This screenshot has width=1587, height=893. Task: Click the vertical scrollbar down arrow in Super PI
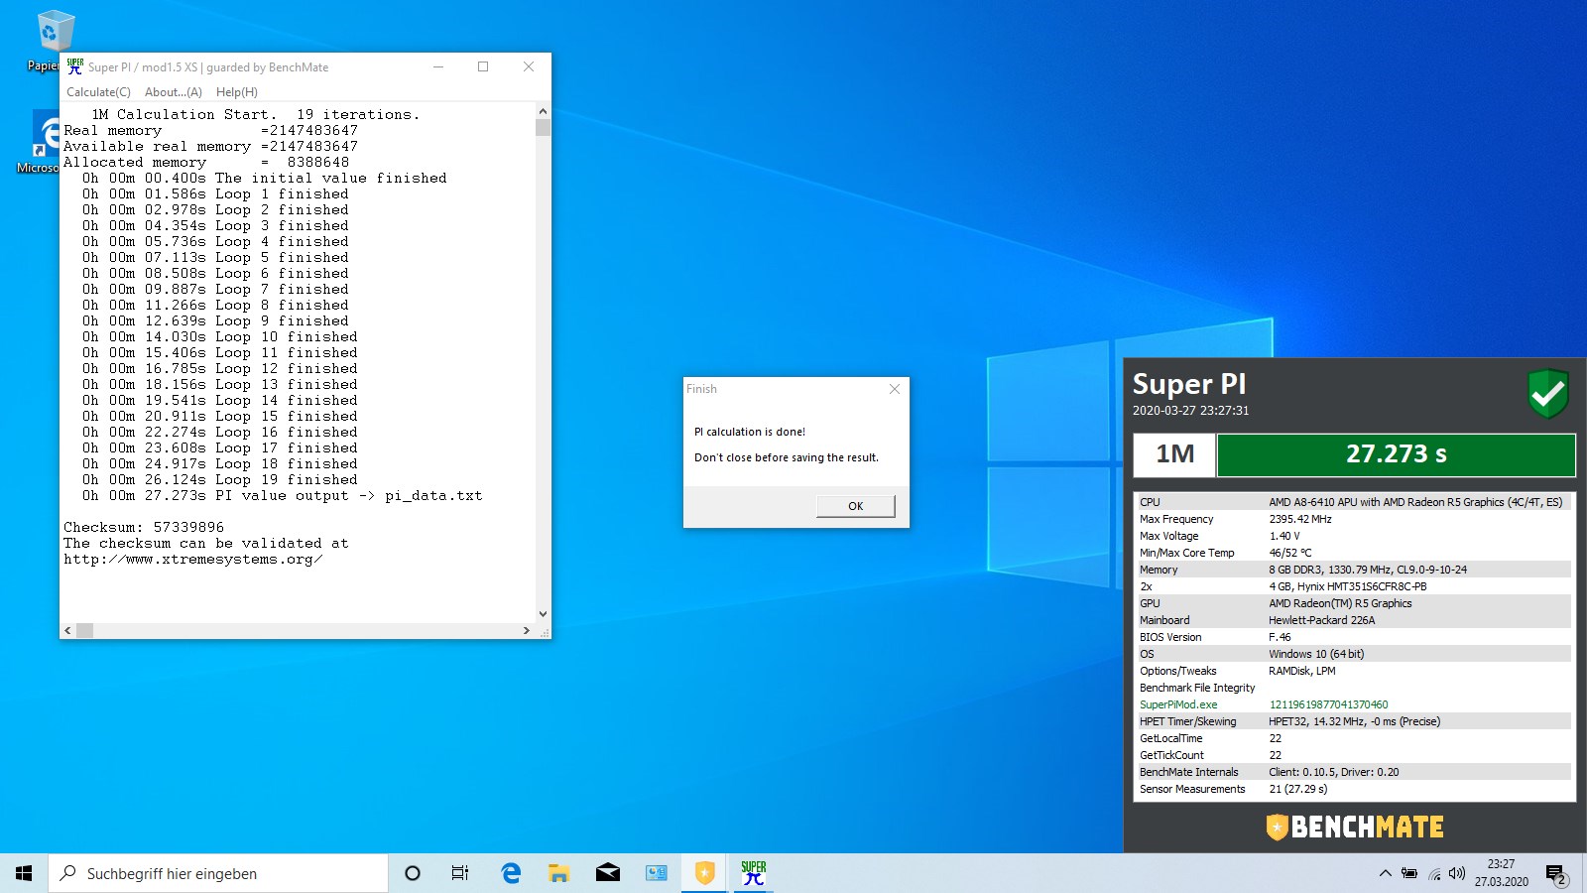pyautogui.click(x=543, y=614)
